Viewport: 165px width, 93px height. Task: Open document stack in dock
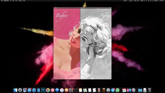coord(145,90)
